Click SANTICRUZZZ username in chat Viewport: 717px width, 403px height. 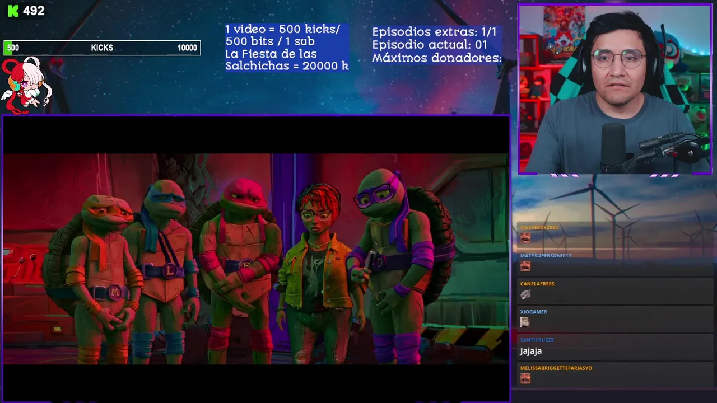coord(537,340)
